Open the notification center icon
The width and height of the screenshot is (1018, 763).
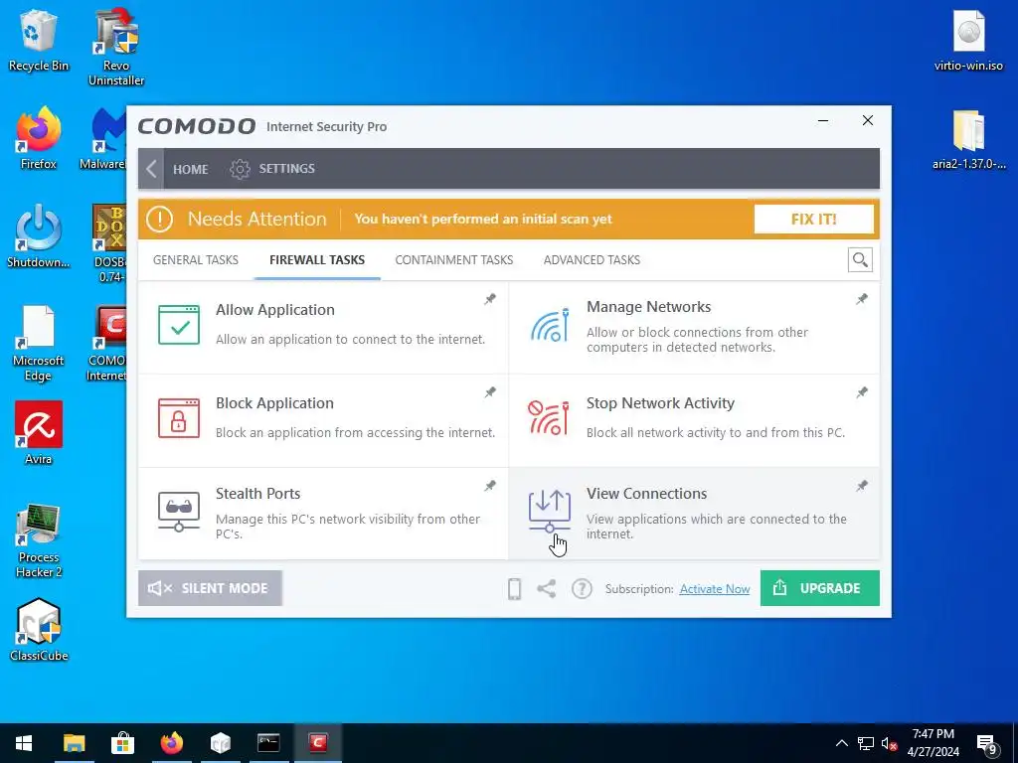click(x=987, y=744)
